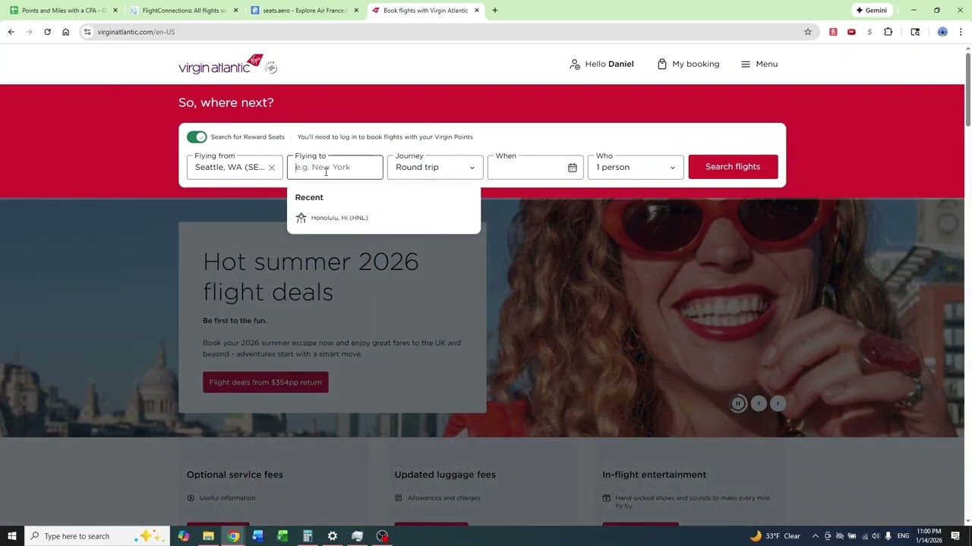
Task: Open Word from the taskbar
Action: coord(258,536)
